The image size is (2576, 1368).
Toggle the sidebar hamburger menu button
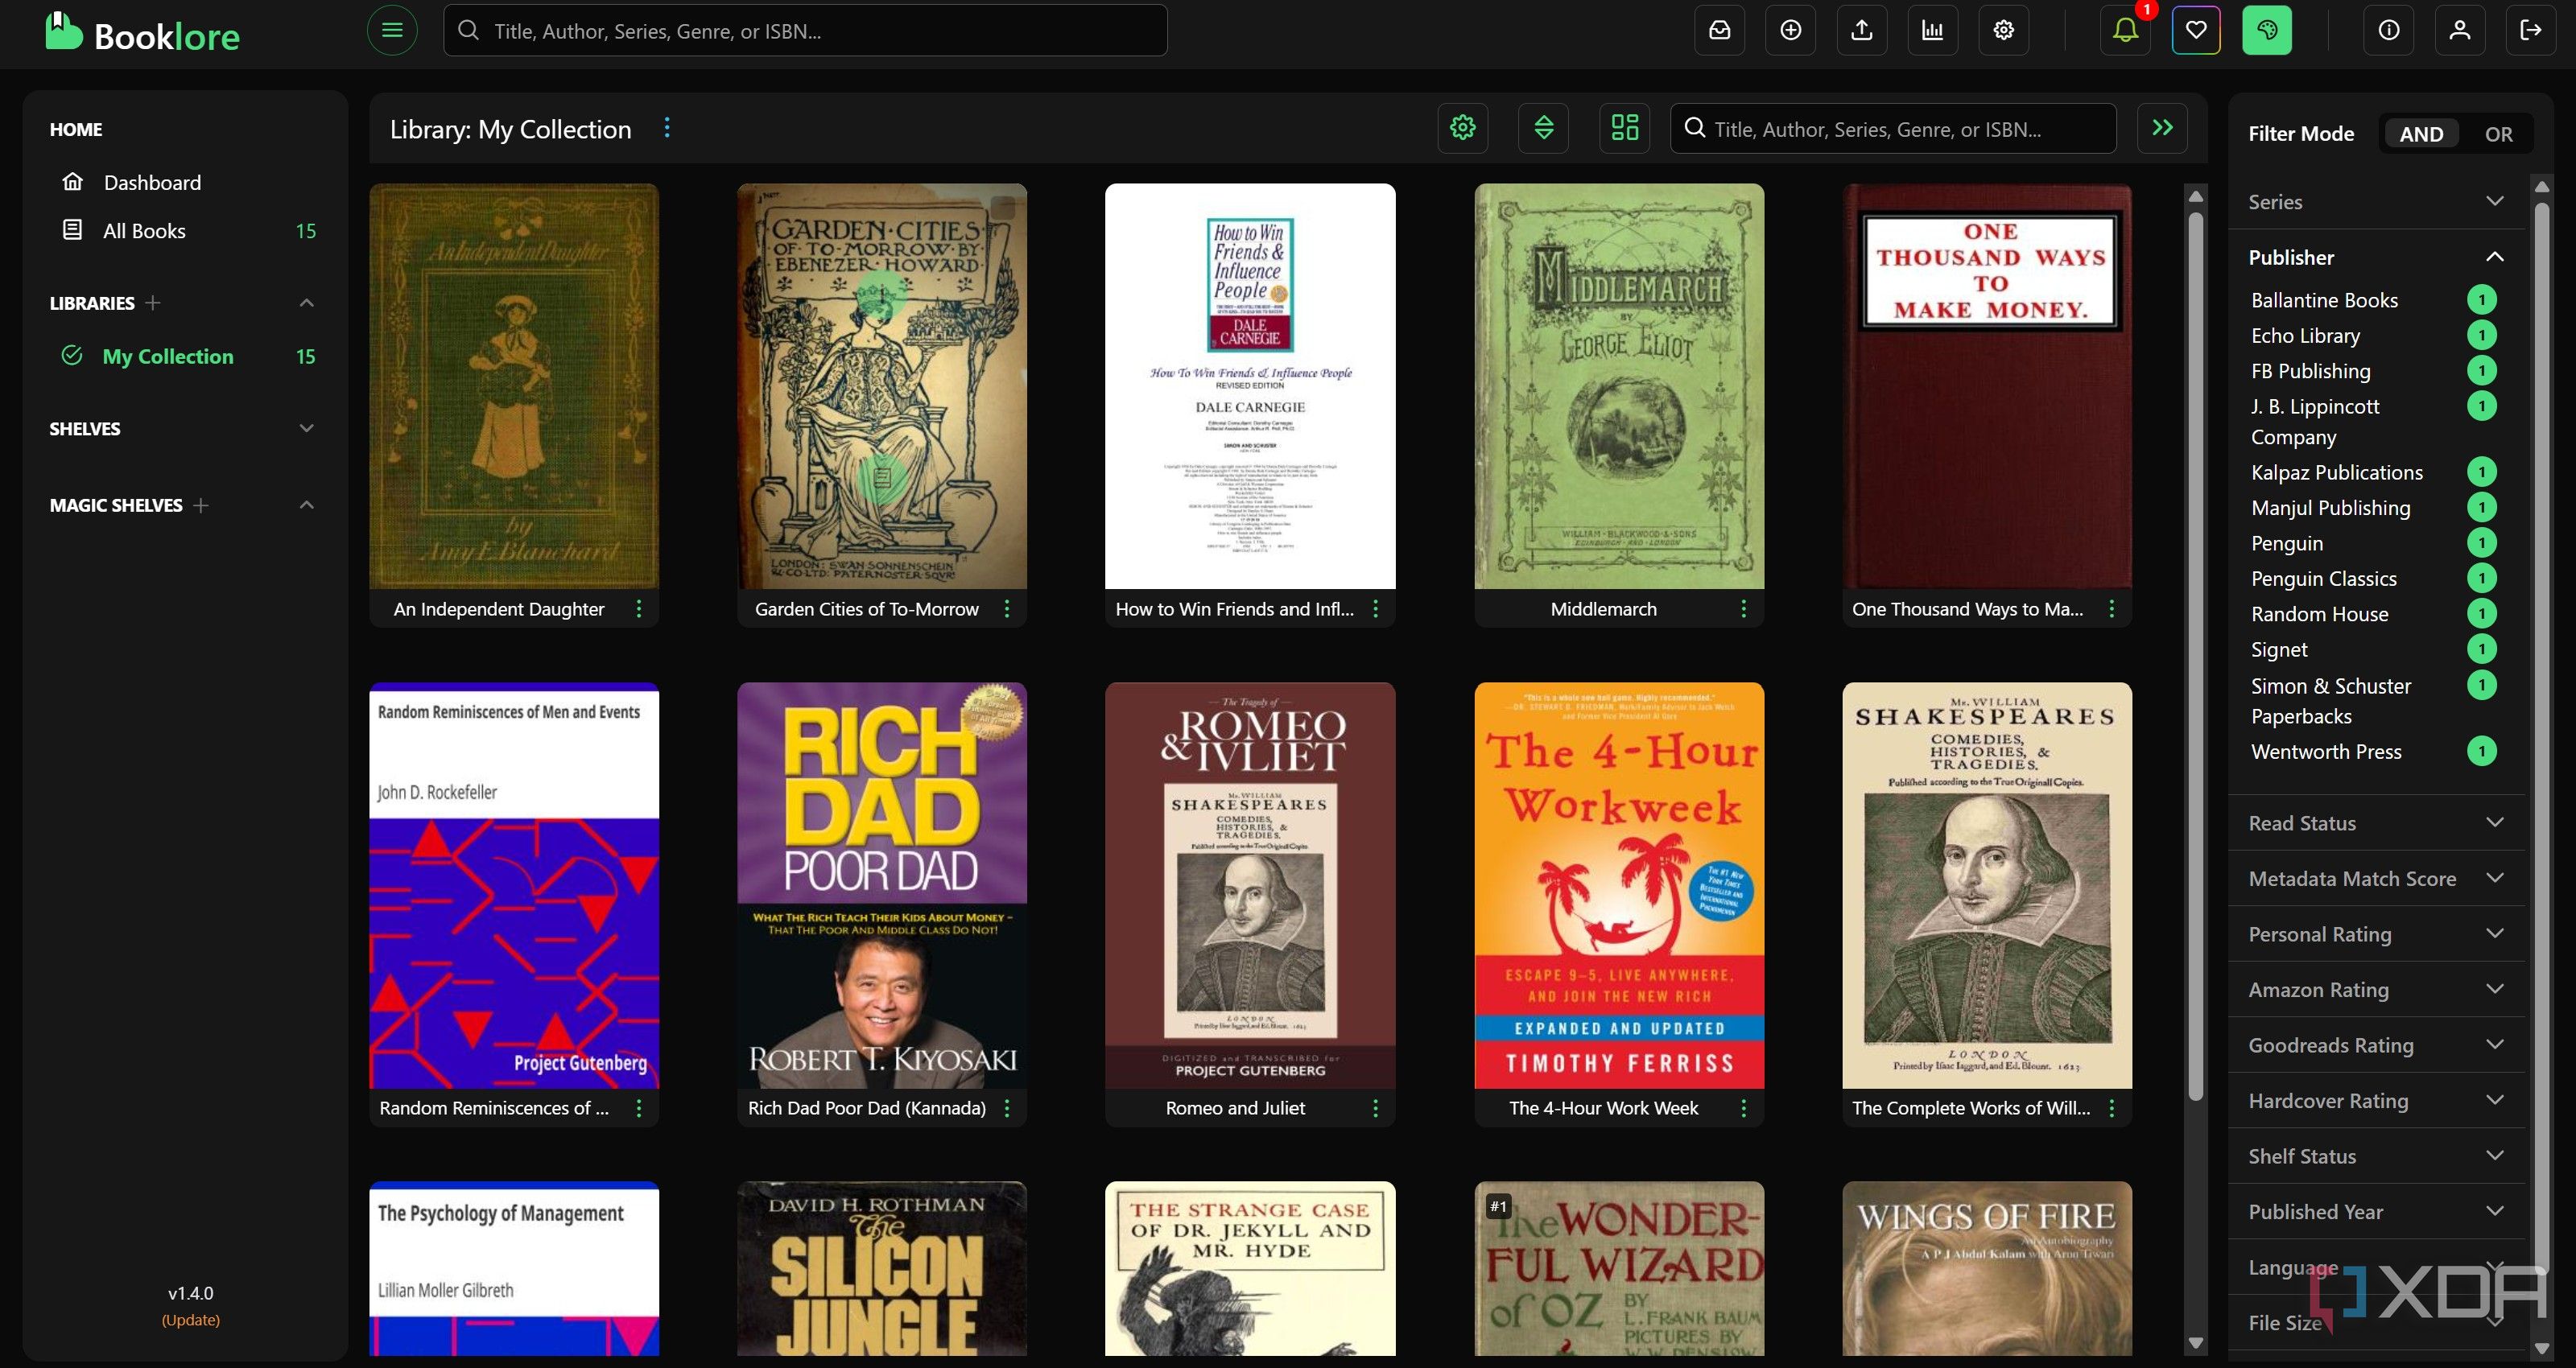click(392, 30)
